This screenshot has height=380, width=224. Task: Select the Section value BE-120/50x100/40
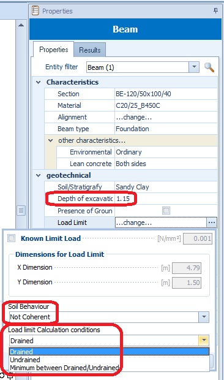pyautogui.click(x=166, y=94)
